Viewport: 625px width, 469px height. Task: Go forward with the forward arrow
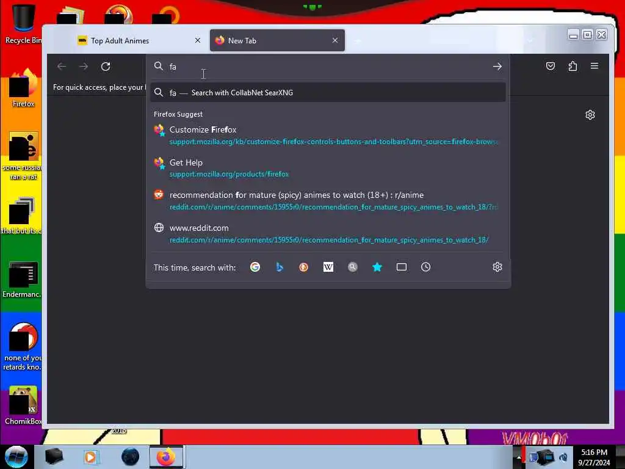tap(83, 66)
